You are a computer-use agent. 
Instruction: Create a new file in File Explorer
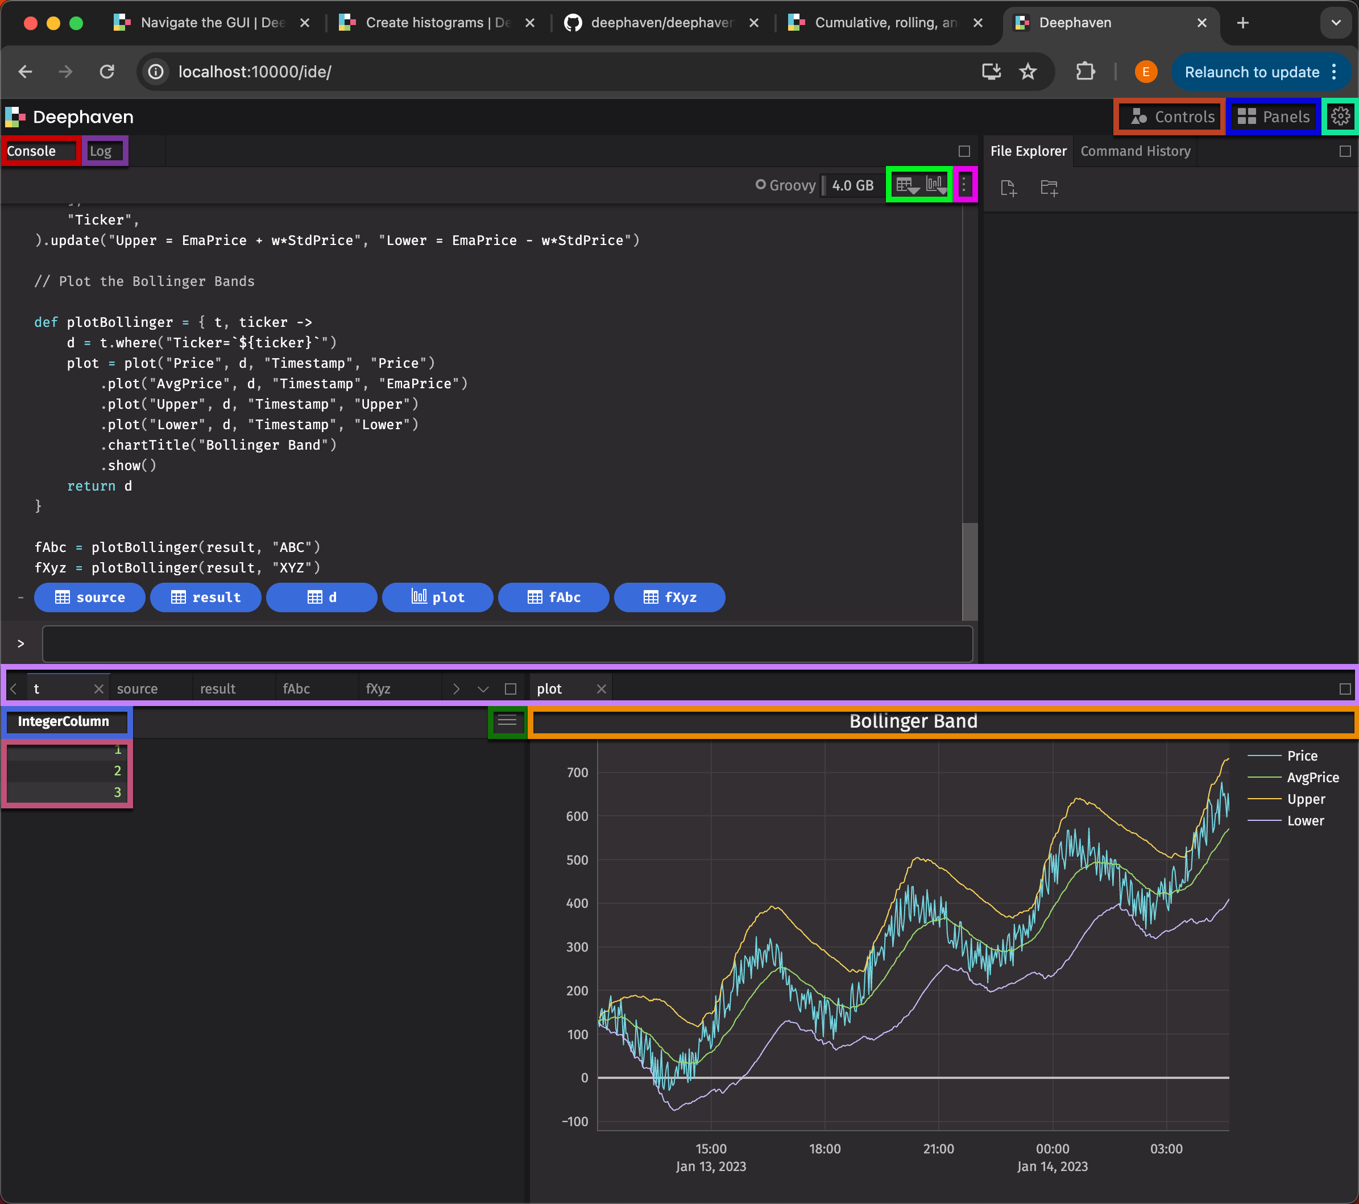pos(1008,188)
